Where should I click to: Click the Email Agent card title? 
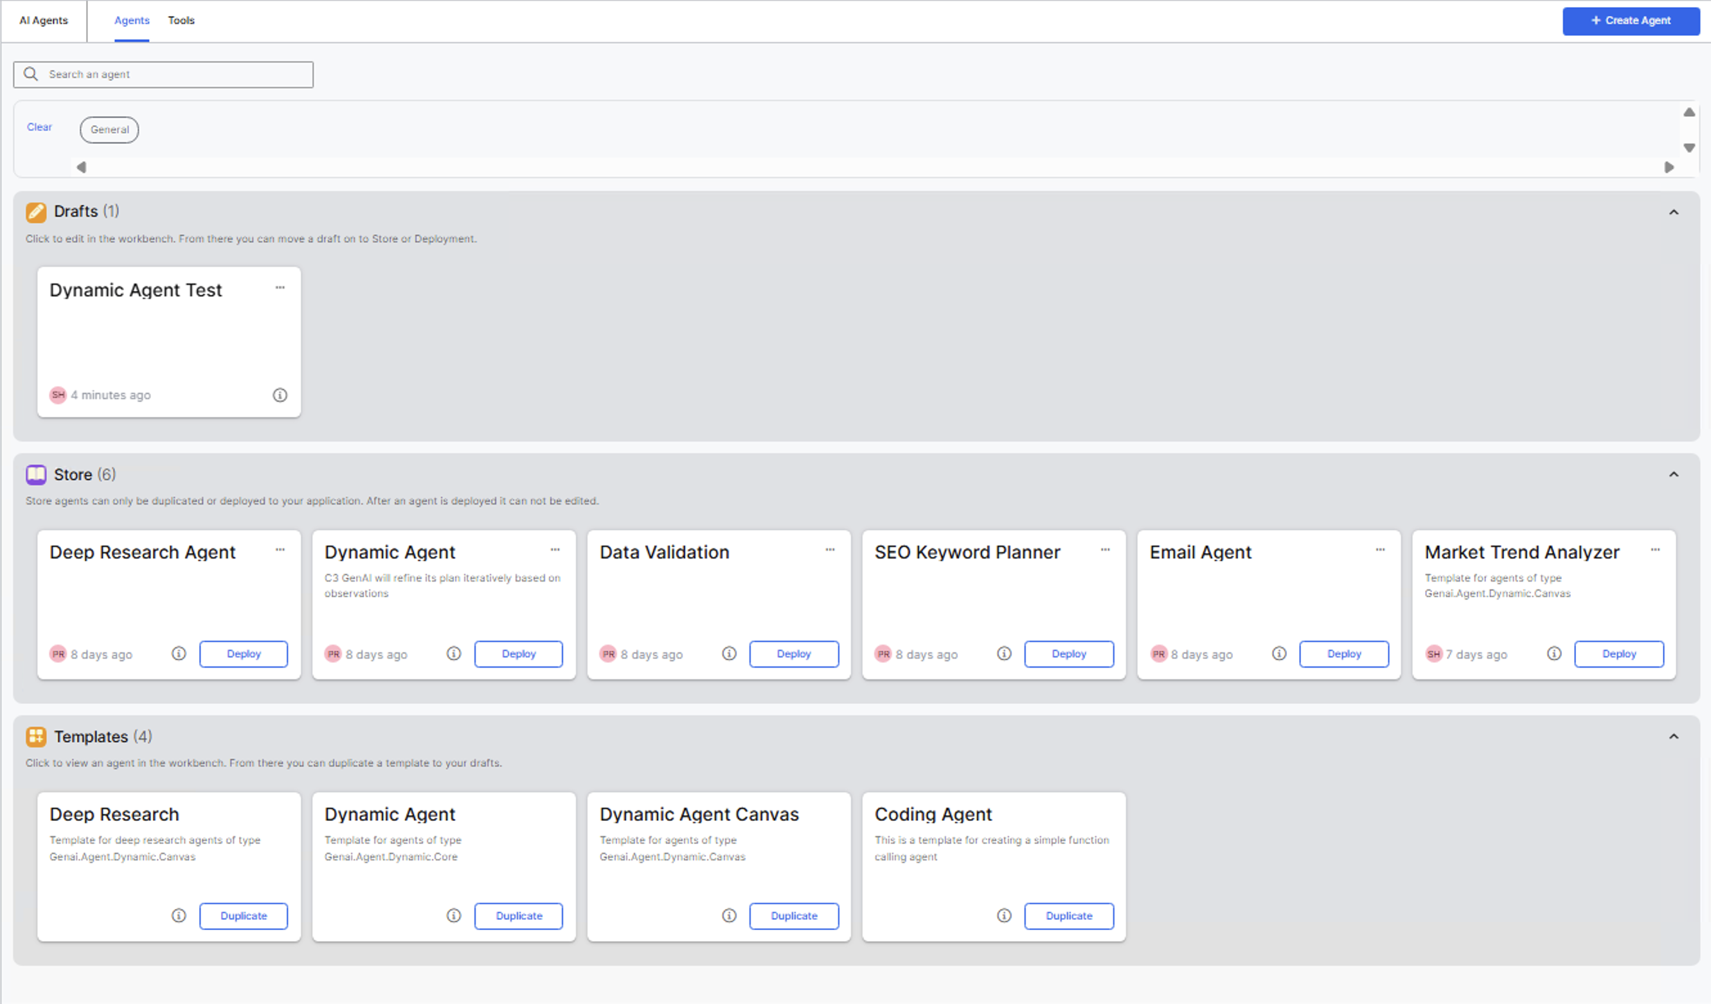point(1200,553)
